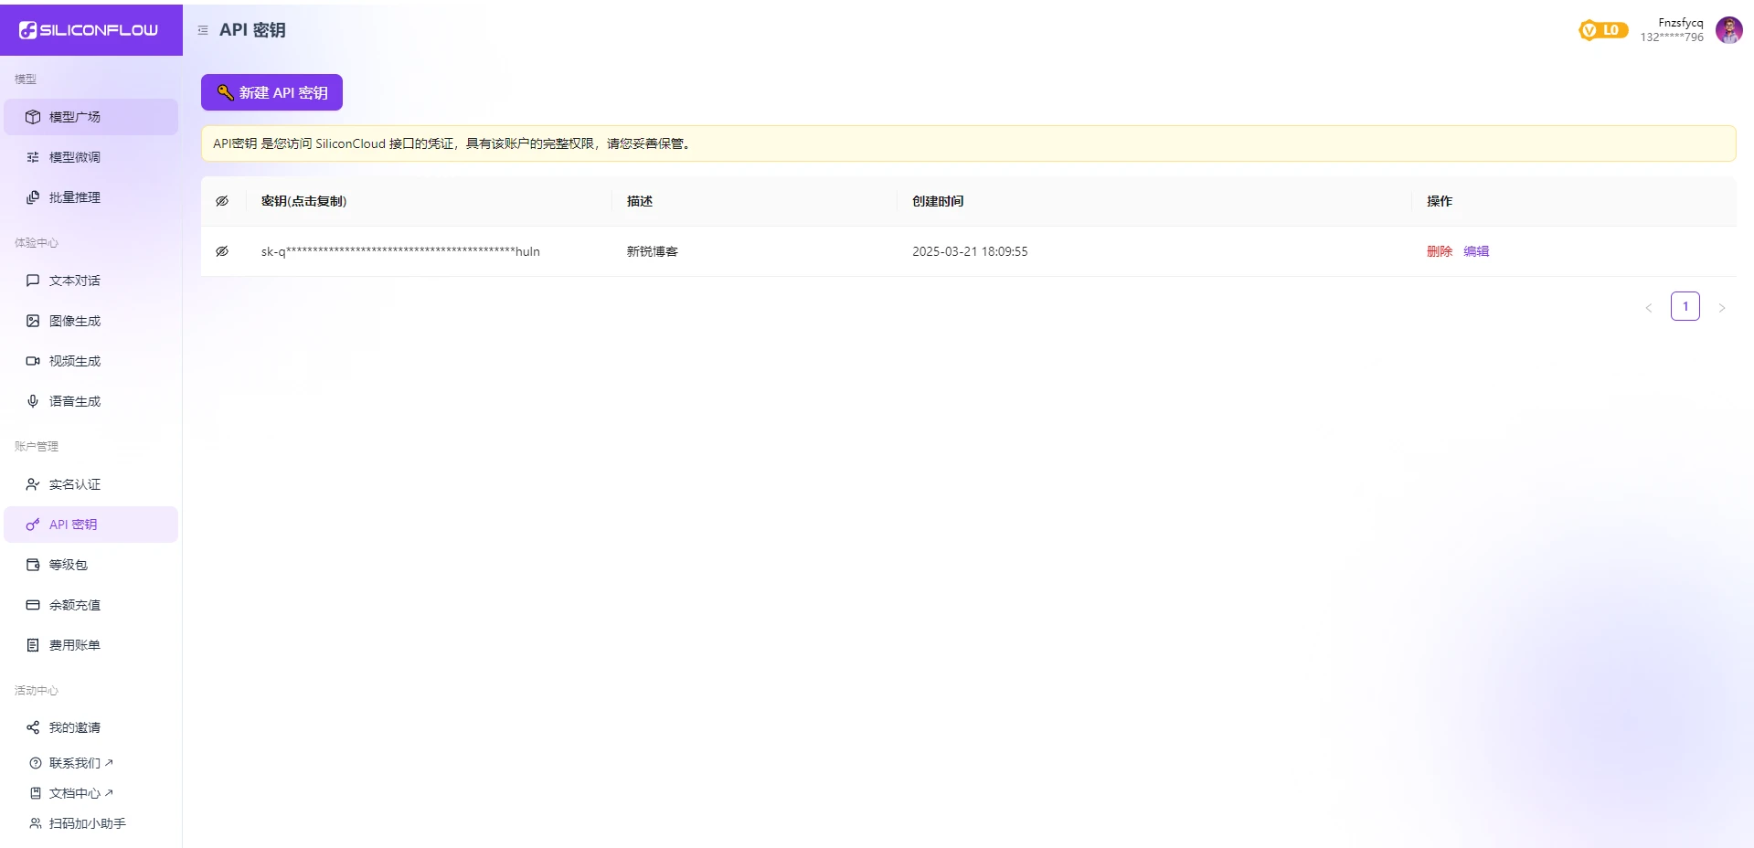Select 图像生成 in sidebar

tap(90, 321)
